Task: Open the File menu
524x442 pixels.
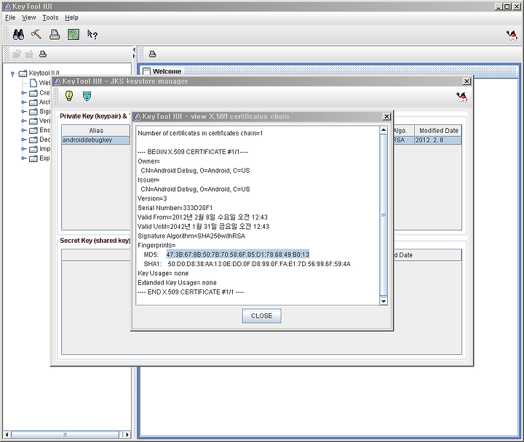Action: [10, 17]
